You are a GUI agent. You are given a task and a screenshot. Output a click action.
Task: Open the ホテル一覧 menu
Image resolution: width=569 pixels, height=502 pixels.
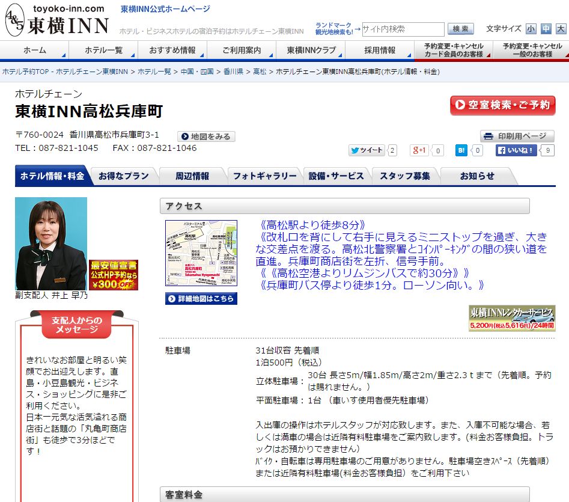click(103, 50)
